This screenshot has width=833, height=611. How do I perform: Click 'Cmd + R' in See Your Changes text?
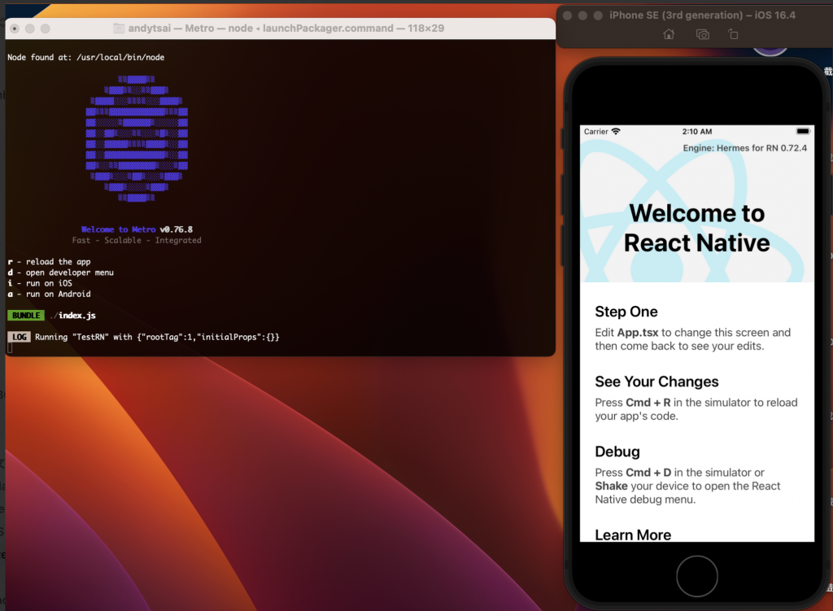point(648,403)
